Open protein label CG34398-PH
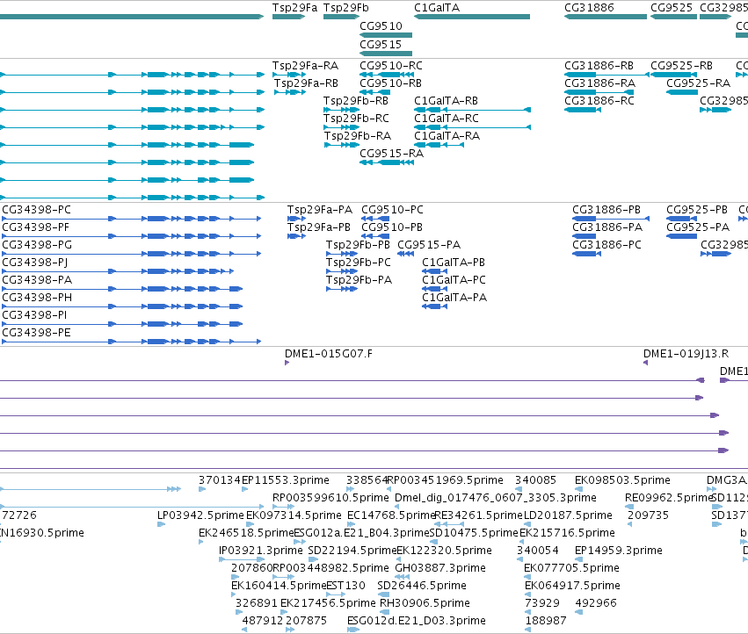The width and height of the screenshot is (748, 634). coord(37,298)
